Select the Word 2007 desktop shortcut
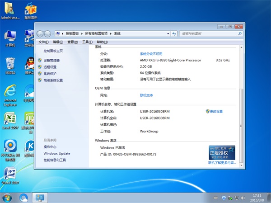This screenshot has width=271, height=203. (x=10, y=175)
